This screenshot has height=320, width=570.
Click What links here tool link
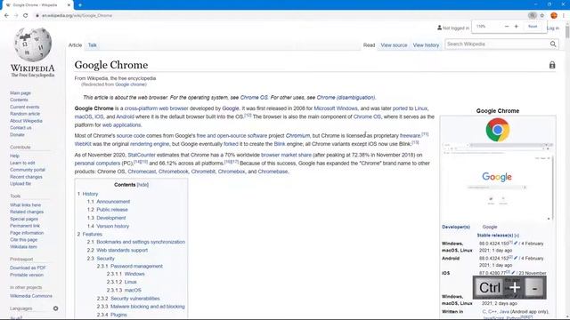point(26,205)
